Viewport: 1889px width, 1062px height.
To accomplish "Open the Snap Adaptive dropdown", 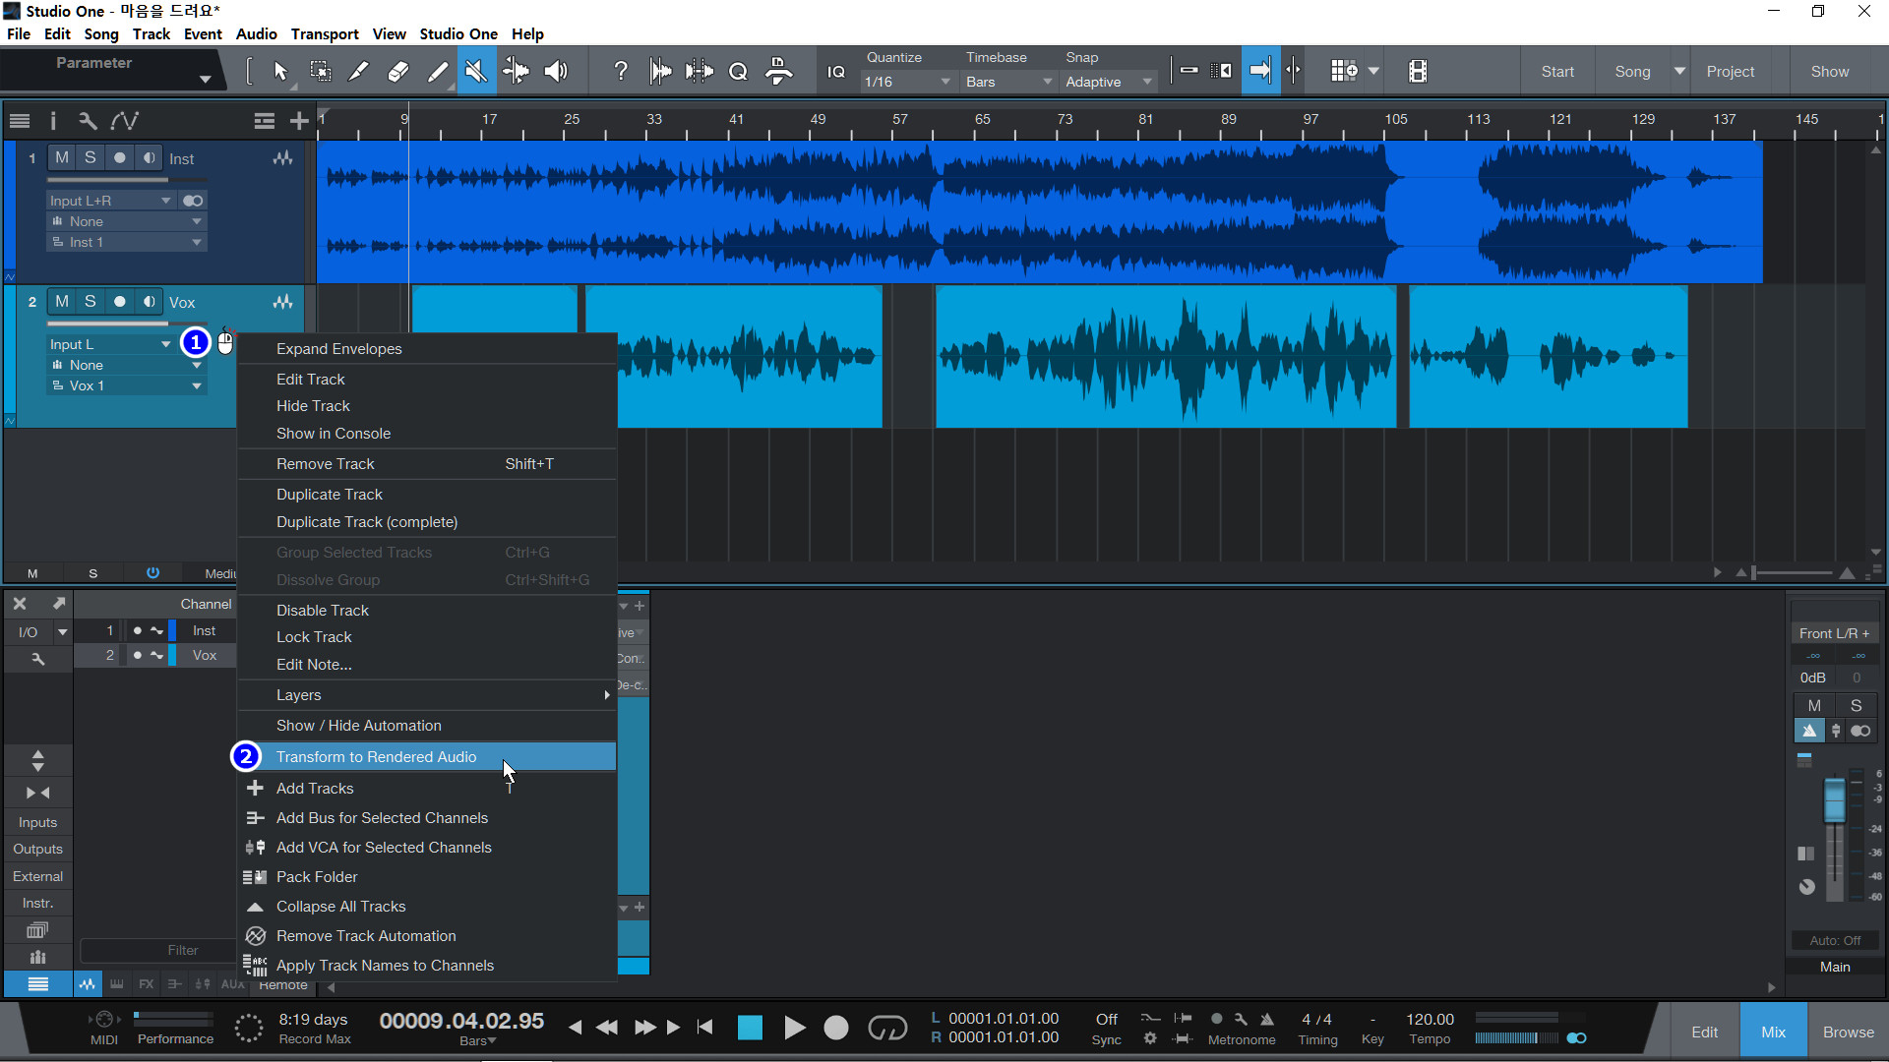I will (1108, 82).
